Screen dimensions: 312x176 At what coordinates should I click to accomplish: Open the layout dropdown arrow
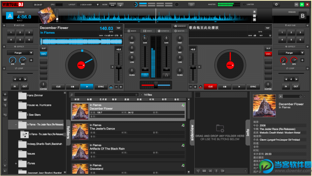tap(98, 5)
